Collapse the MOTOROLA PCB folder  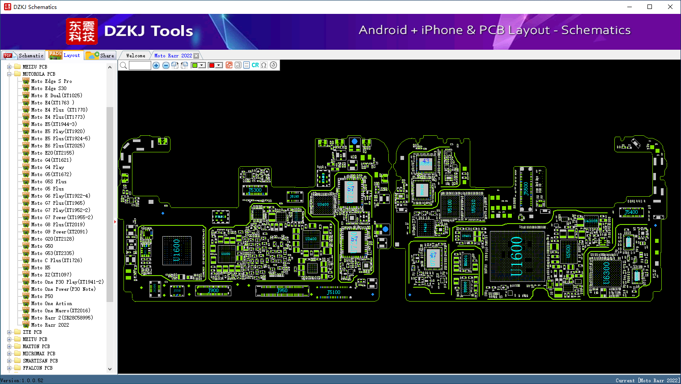click(9, 74)
